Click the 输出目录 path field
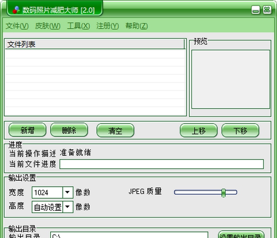The image size is (277, 238). (129, 235)
